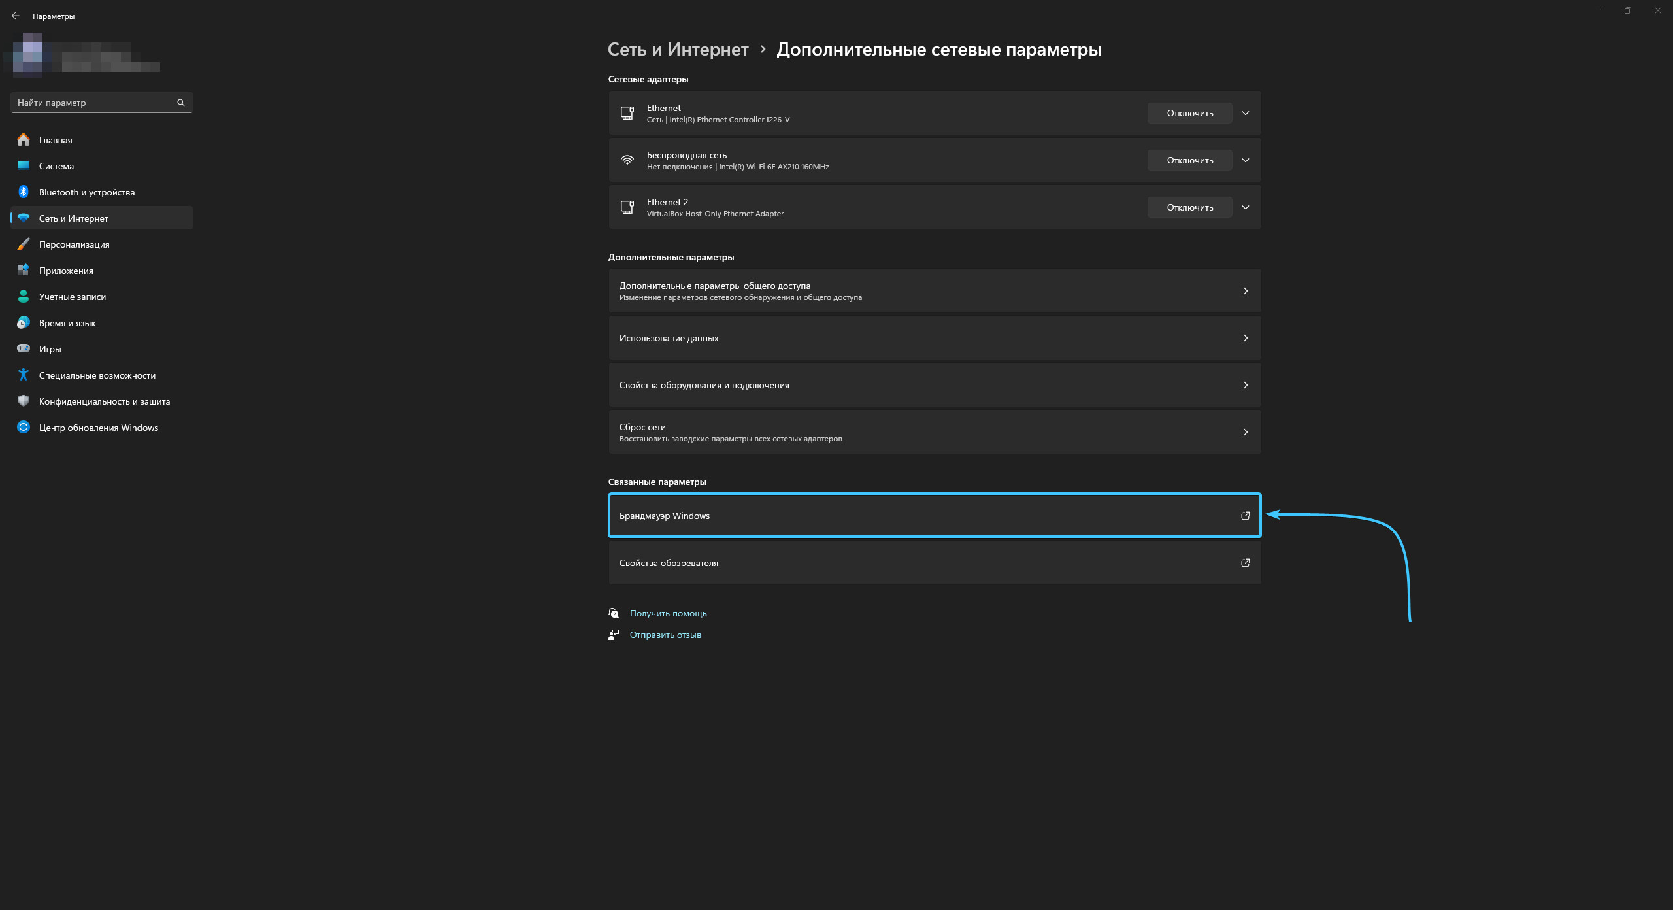Open the Получить помощь link
Viewport: 1673px width, 910px height.
(x=668, y=613)
